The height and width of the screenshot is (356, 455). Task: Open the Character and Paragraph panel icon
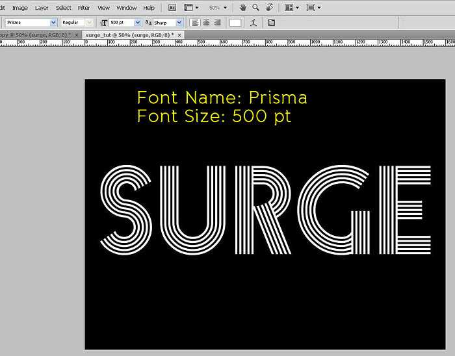point(271,23)
